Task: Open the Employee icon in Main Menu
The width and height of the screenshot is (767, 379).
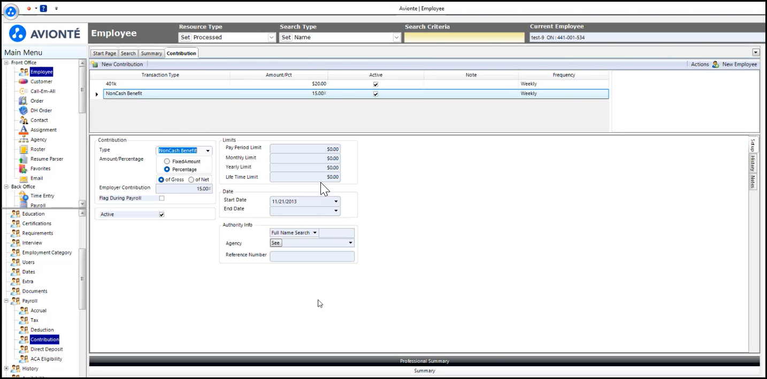Action: 24,72
